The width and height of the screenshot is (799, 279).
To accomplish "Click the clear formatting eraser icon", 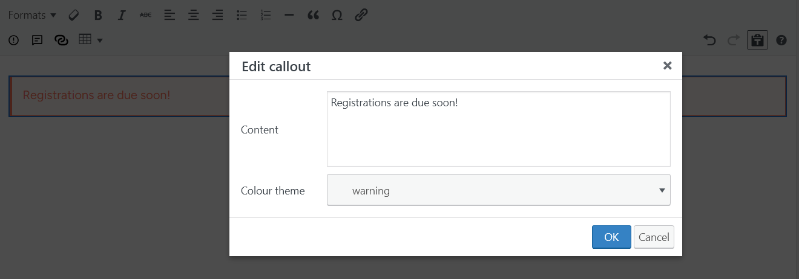I will point(74,16).
